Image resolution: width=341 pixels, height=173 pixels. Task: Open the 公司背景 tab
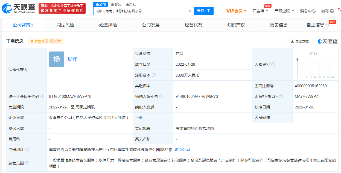(x=23, y=25)
